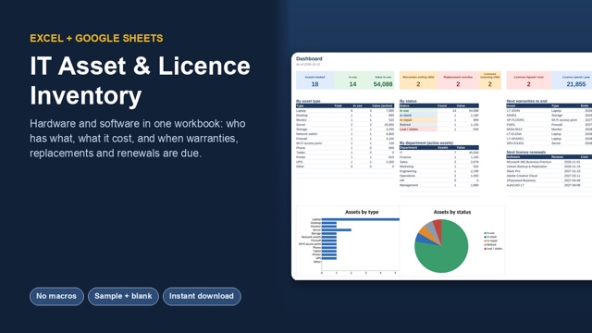Select the Server row in asset type table
Image resolution: width=592 pixels, height=333 pixels.
coord(345,125)
